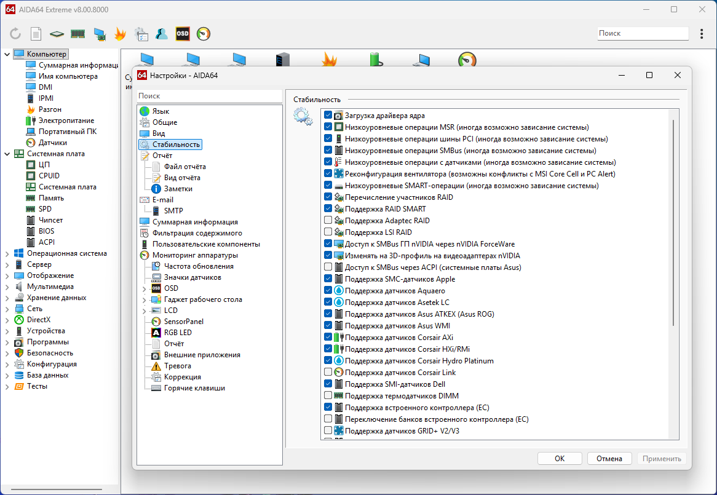Image resolution: width=717 pixels, height=495 pixels.
Task: Select Вид in the settings tree
Action: point(158,133)
